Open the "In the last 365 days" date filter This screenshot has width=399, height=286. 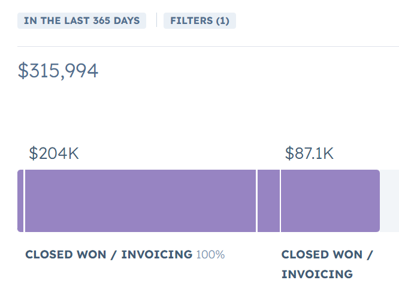82,20
